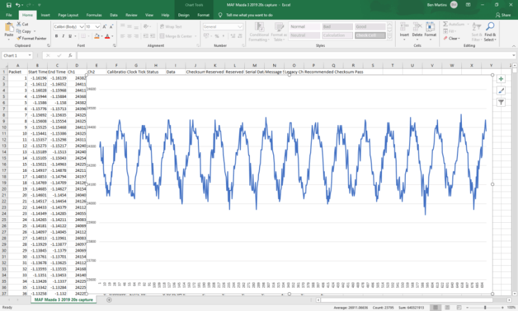Open the Chart Filters funnel icon
The height and width of the screenshot is (311, 518).
[501, 102]
